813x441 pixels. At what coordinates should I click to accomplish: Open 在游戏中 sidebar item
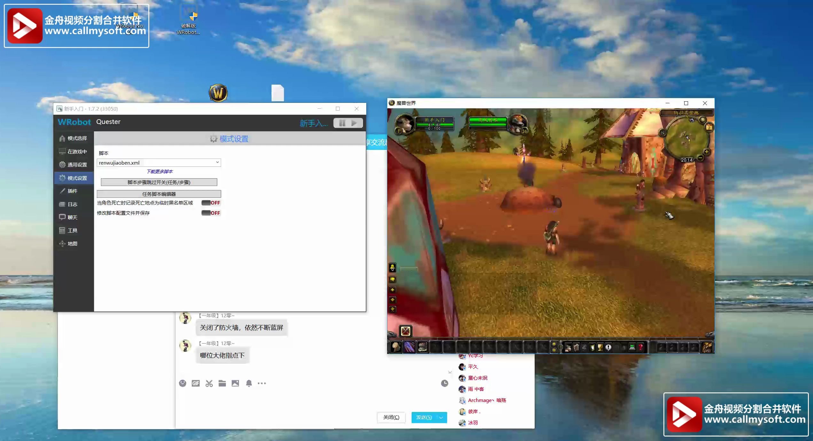click(74, 151)
